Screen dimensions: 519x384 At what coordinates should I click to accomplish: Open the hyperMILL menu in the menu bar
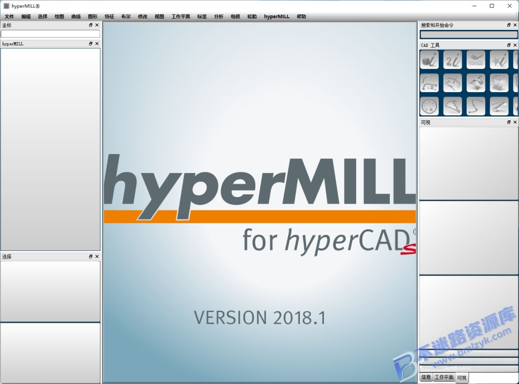click(x=277, y=16)
